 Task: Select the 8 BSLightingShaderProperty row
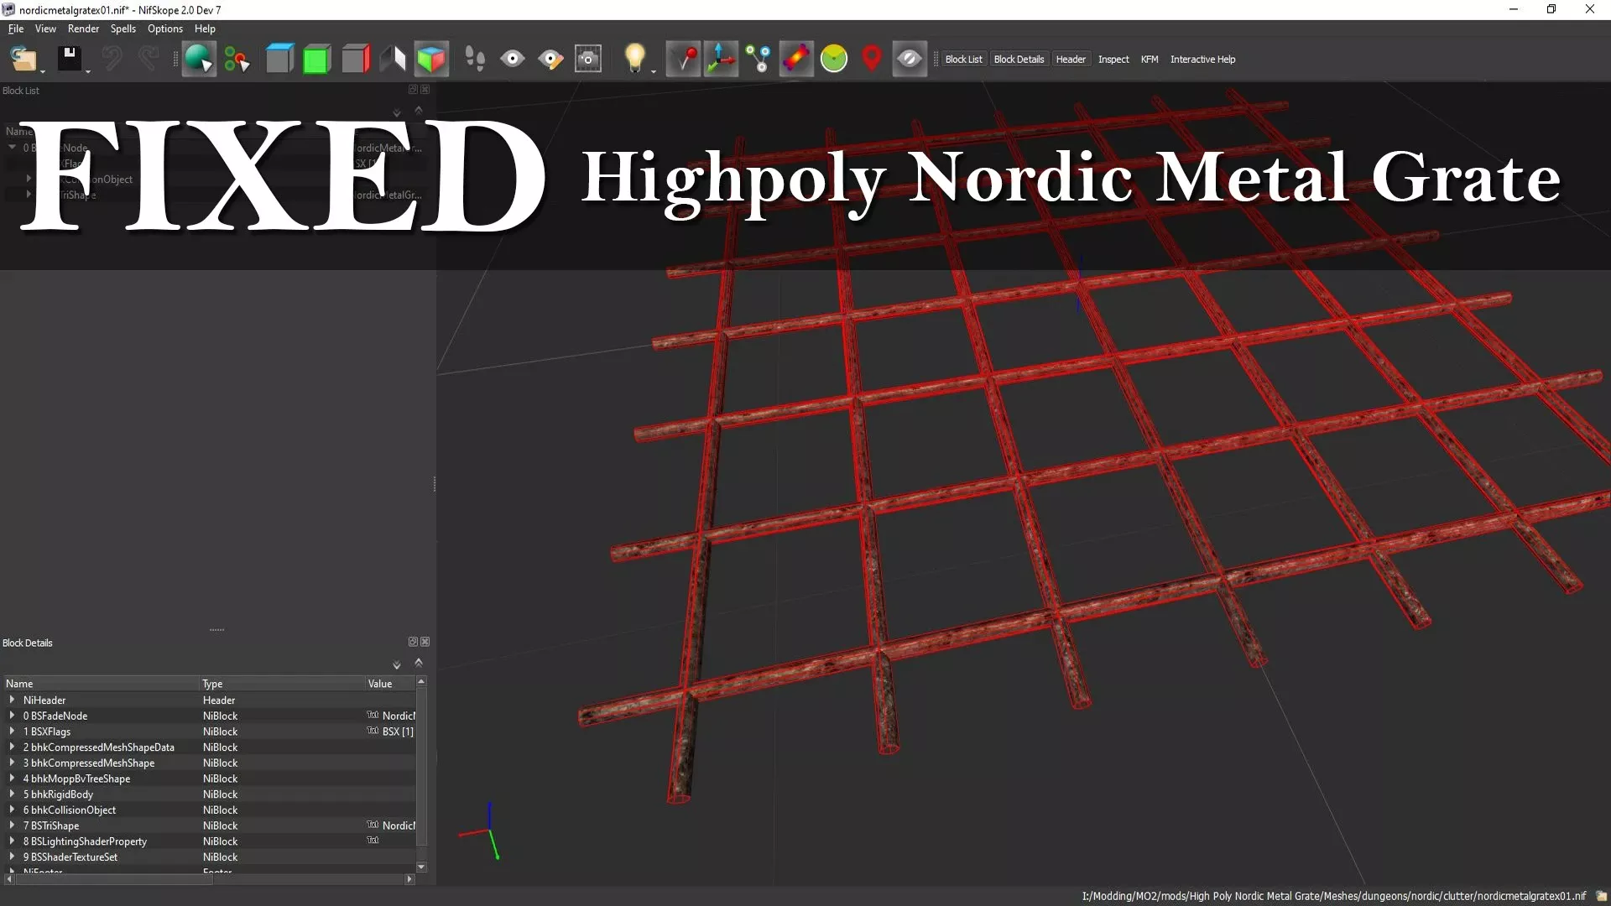coord(210,841)
